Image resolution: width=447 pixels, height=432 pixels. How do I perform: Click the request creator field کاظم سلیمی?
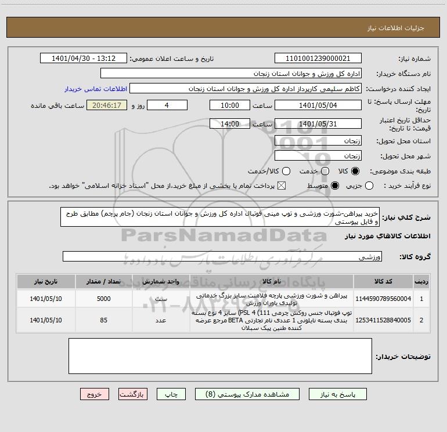point(246,89)
